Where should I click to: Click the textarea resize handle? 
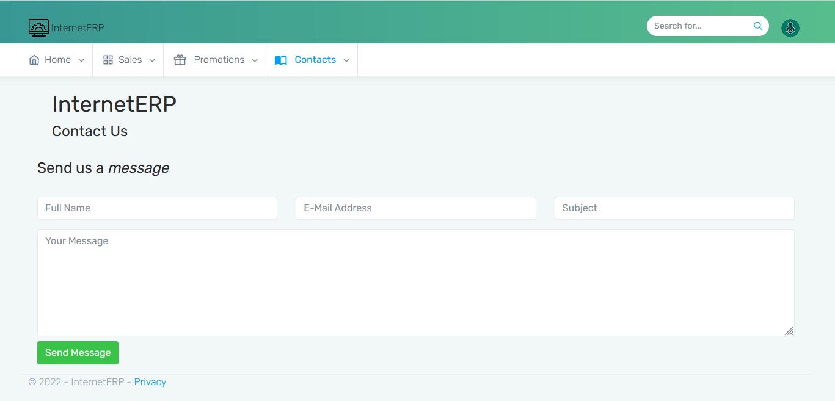(789, 331)
